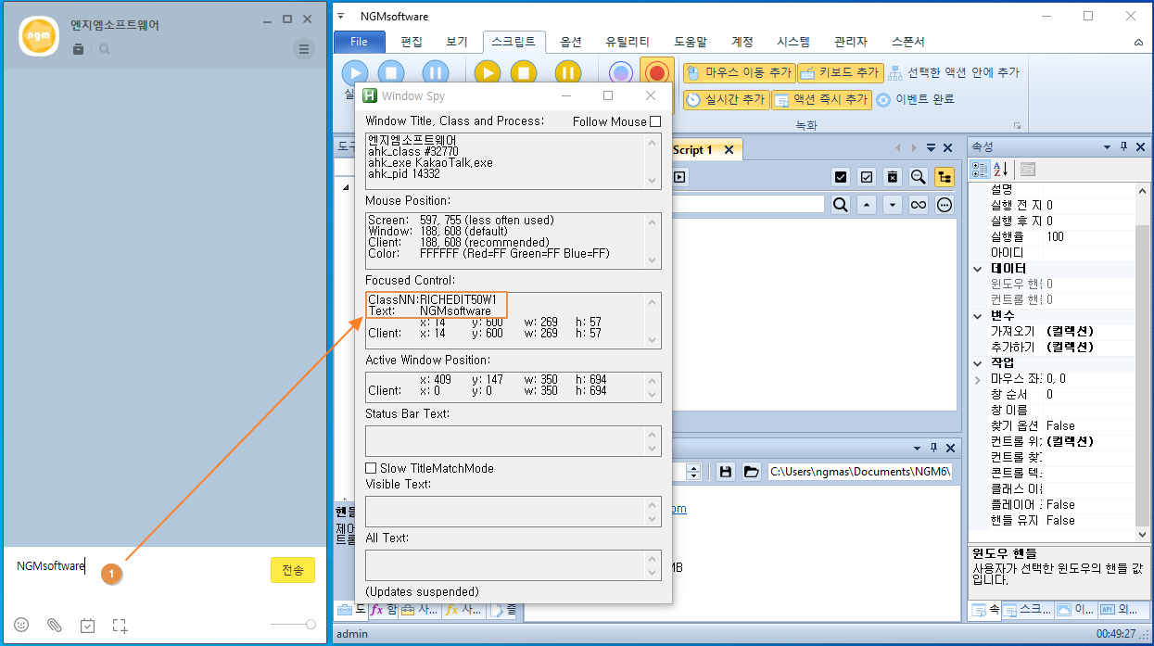
Task: Click 마우스 이동 추가 button
Action: (739, 72)
